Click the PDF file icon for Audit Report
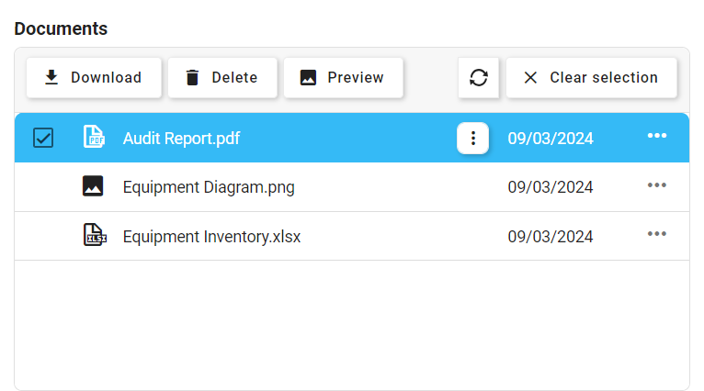Screen dimensions: 704x391 tap(94, 138)
